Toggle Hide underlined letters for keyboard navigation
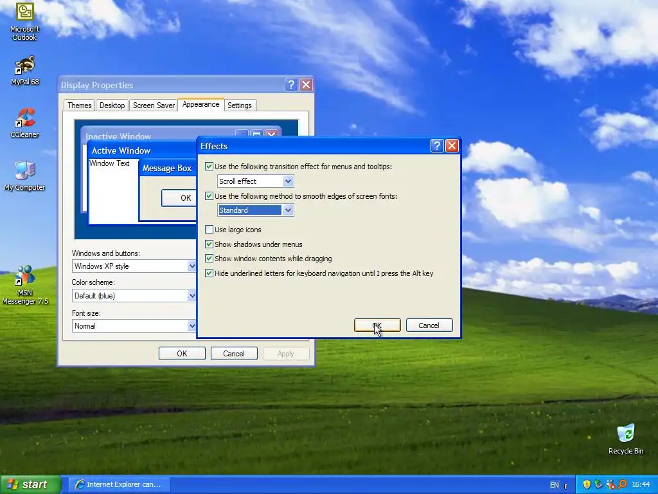658x494 pixels. [x=209, y=273]
